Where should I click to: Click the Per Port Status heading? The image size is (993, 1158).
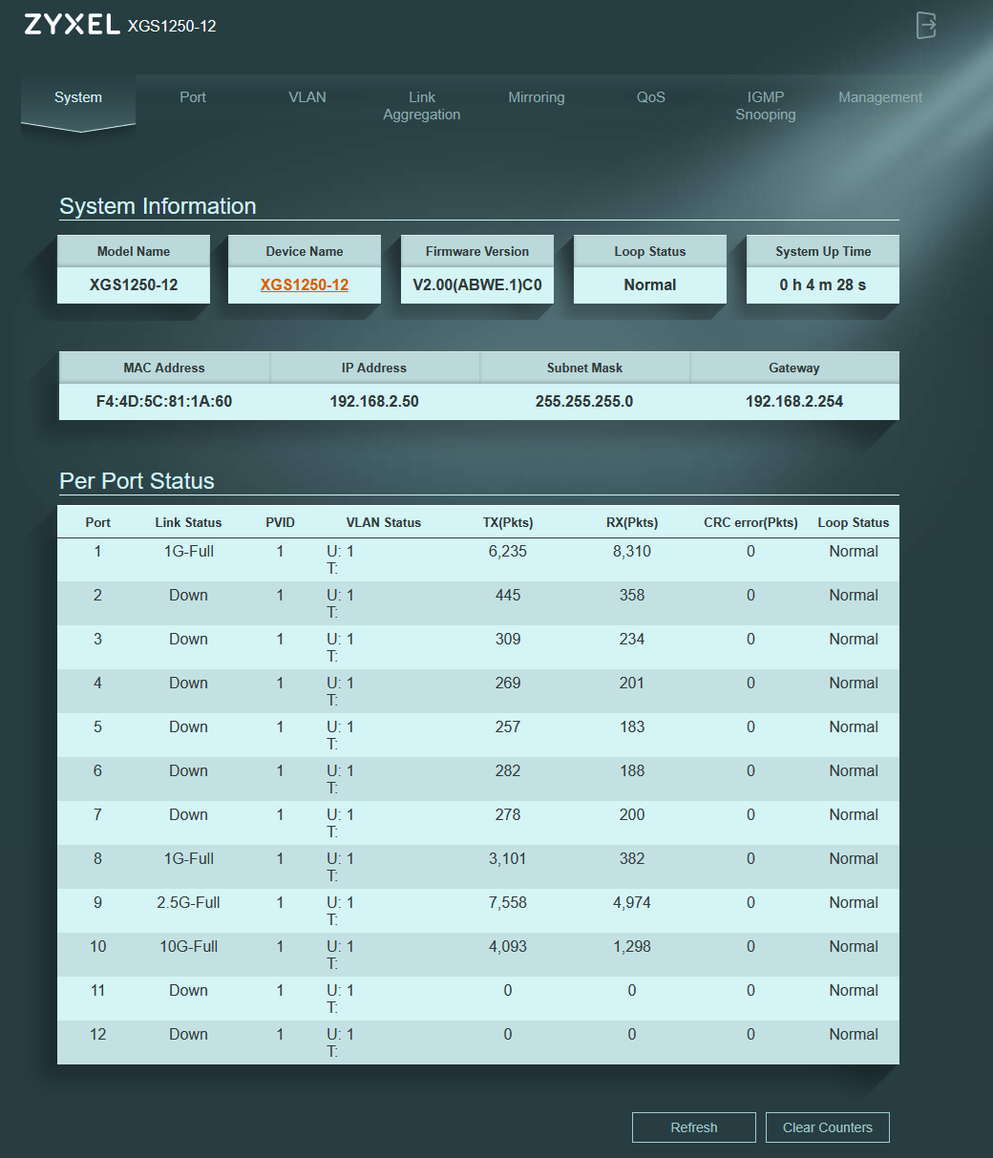coord(137,481)
